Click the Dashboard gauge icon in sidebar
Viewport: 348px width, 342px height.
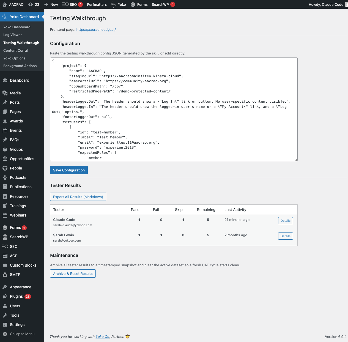pos(5,80)
